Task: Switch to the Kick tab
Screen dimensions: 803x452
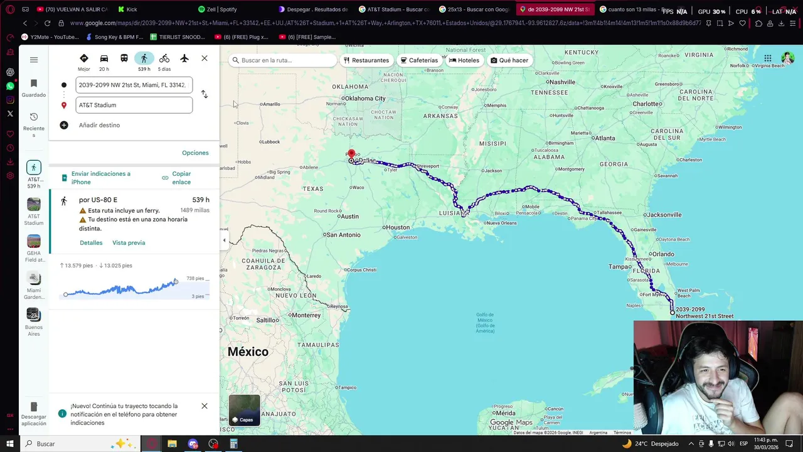Action: [x=132, y=9]
